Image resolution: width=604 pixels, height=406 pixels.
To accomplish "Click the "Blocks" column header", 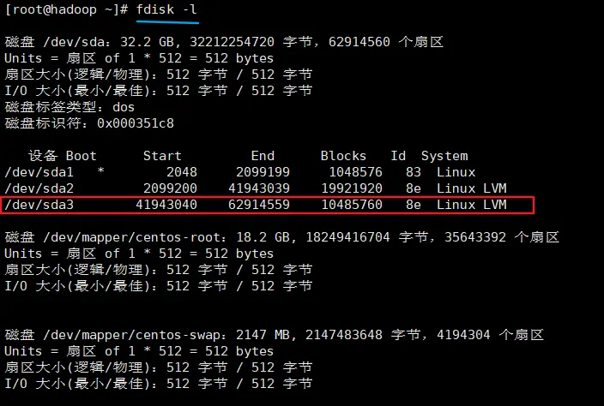I will [343, 156].
